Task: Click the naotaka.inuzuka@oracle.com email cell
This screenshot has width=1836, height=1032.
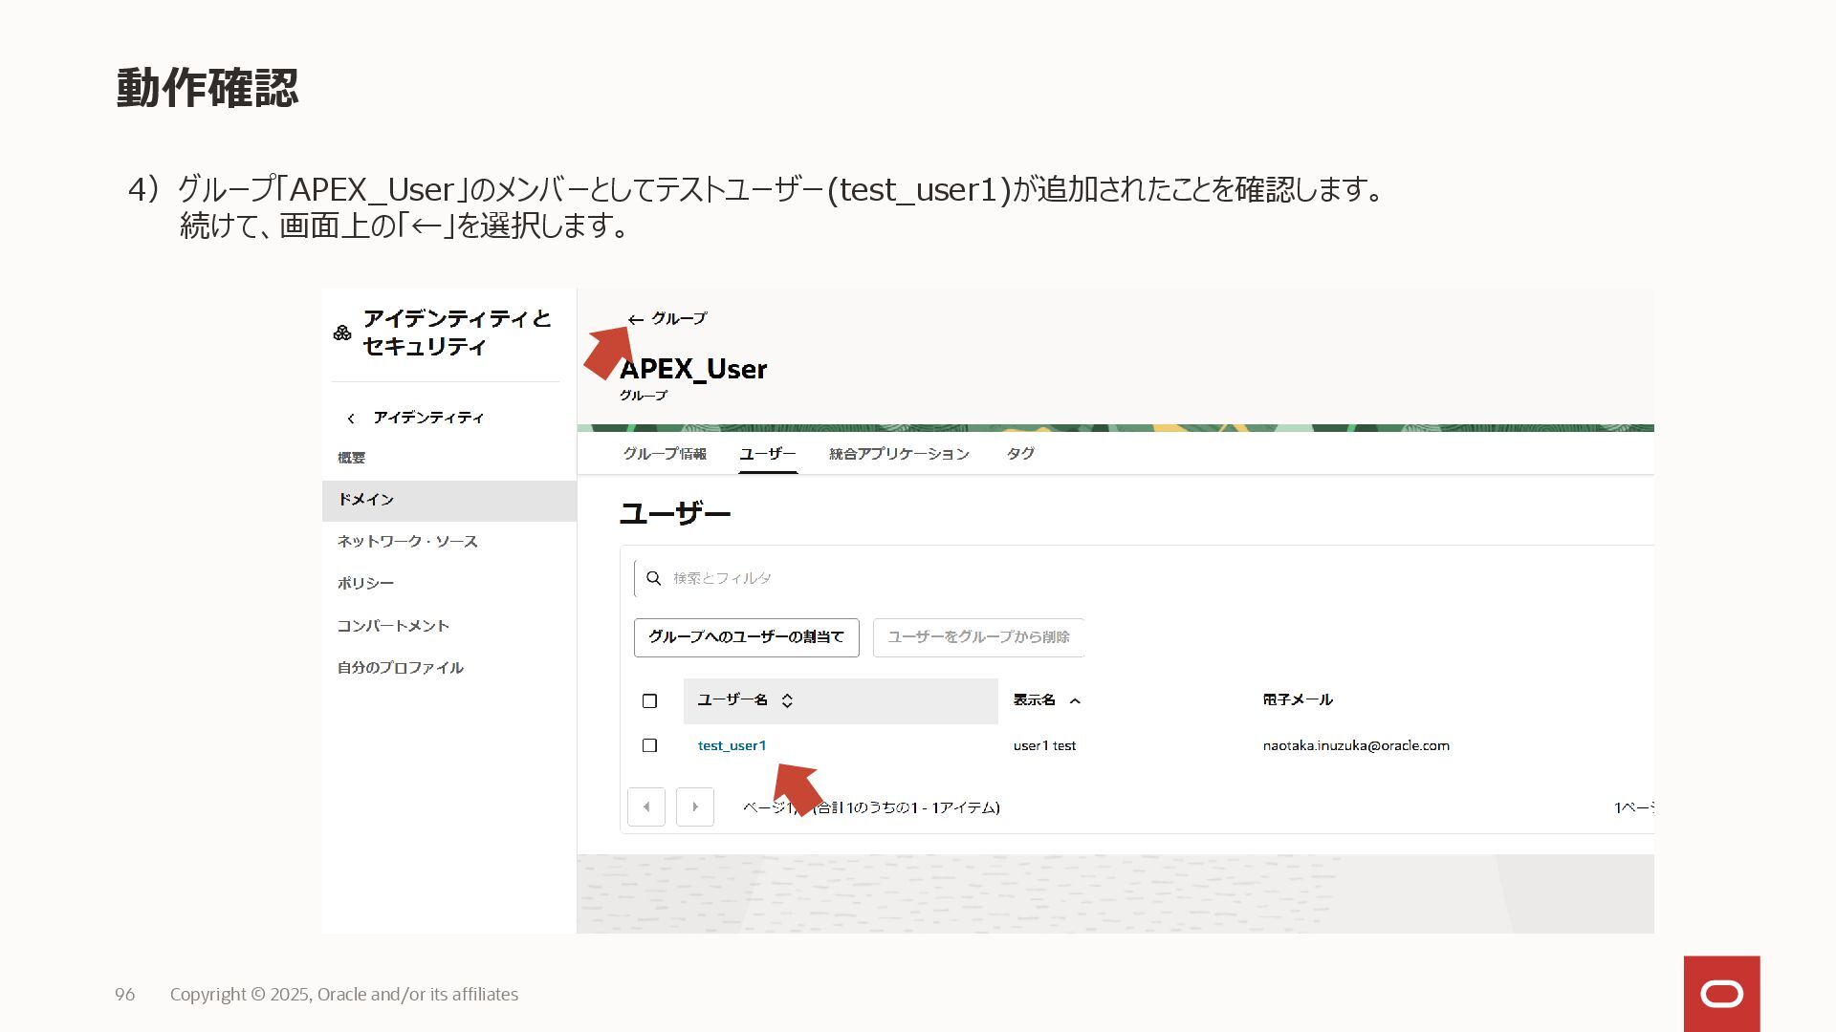Action: coord(1356,745)
